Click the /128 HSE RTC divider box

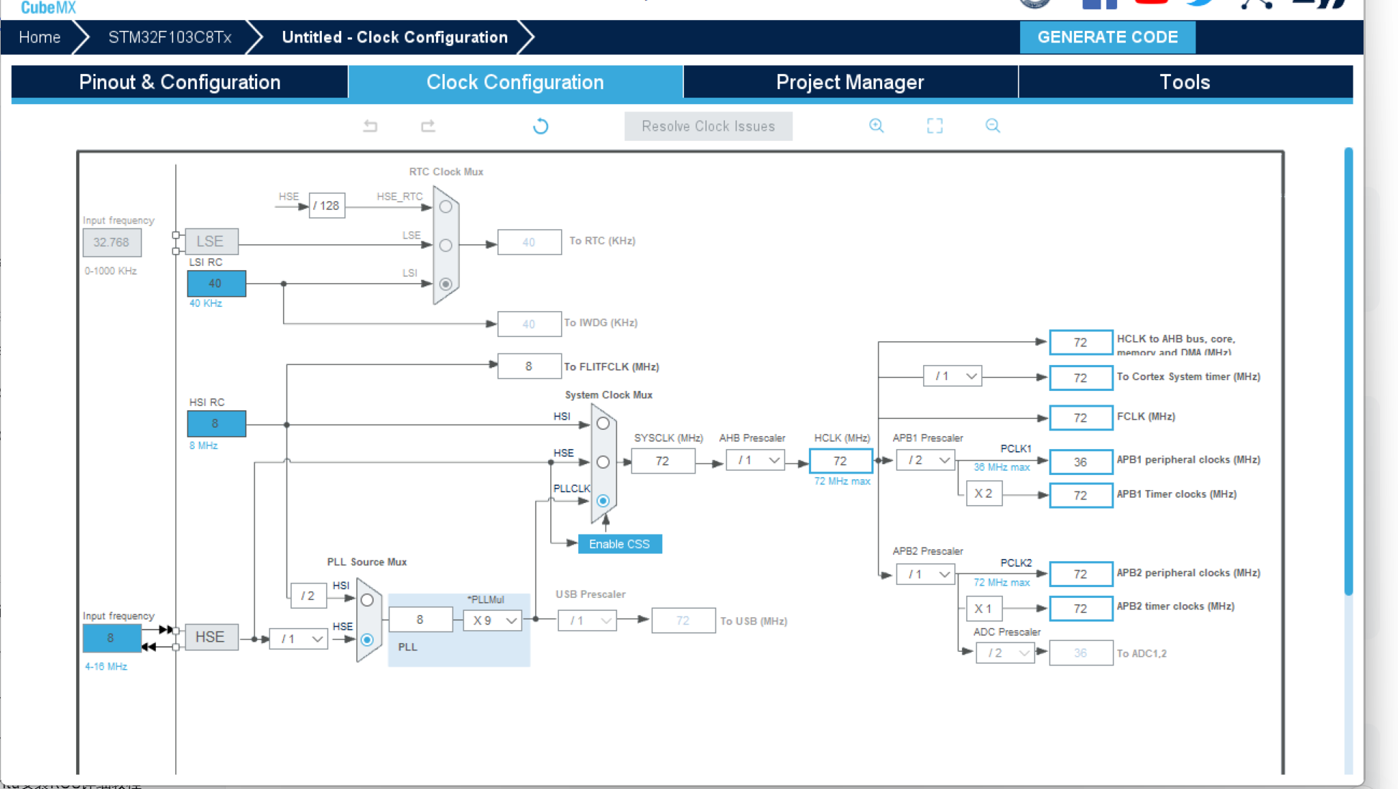coord(327,206)
